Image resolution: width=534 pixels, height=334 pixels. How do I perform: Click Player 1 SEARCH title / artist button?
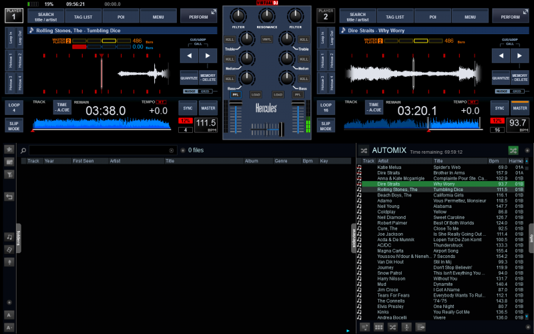[x=45, y=16]
